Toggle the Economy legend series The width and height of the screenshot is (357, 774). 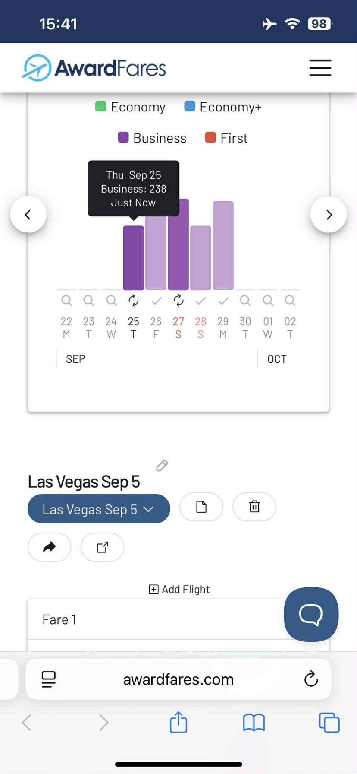pyautogui.click(x=130, y=107)
